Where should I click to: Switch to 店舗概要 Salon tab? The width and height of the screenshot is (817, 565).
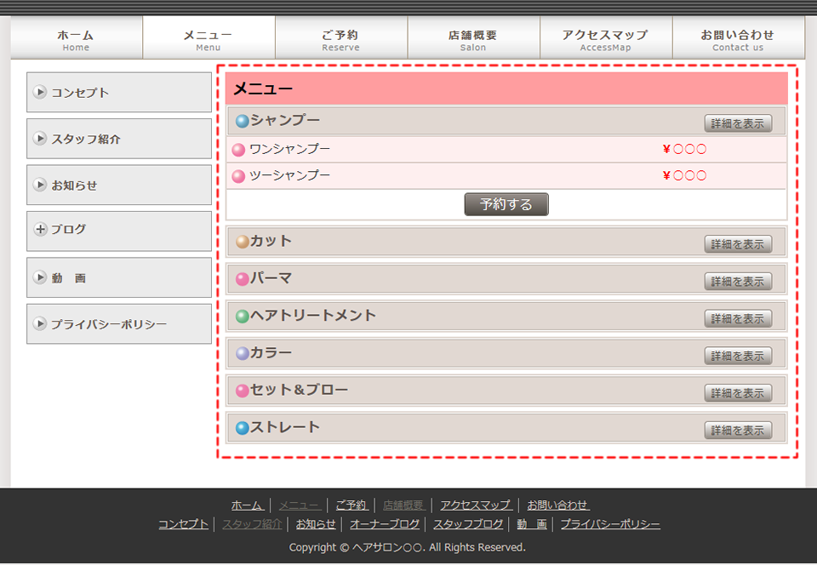coord(474,37)
